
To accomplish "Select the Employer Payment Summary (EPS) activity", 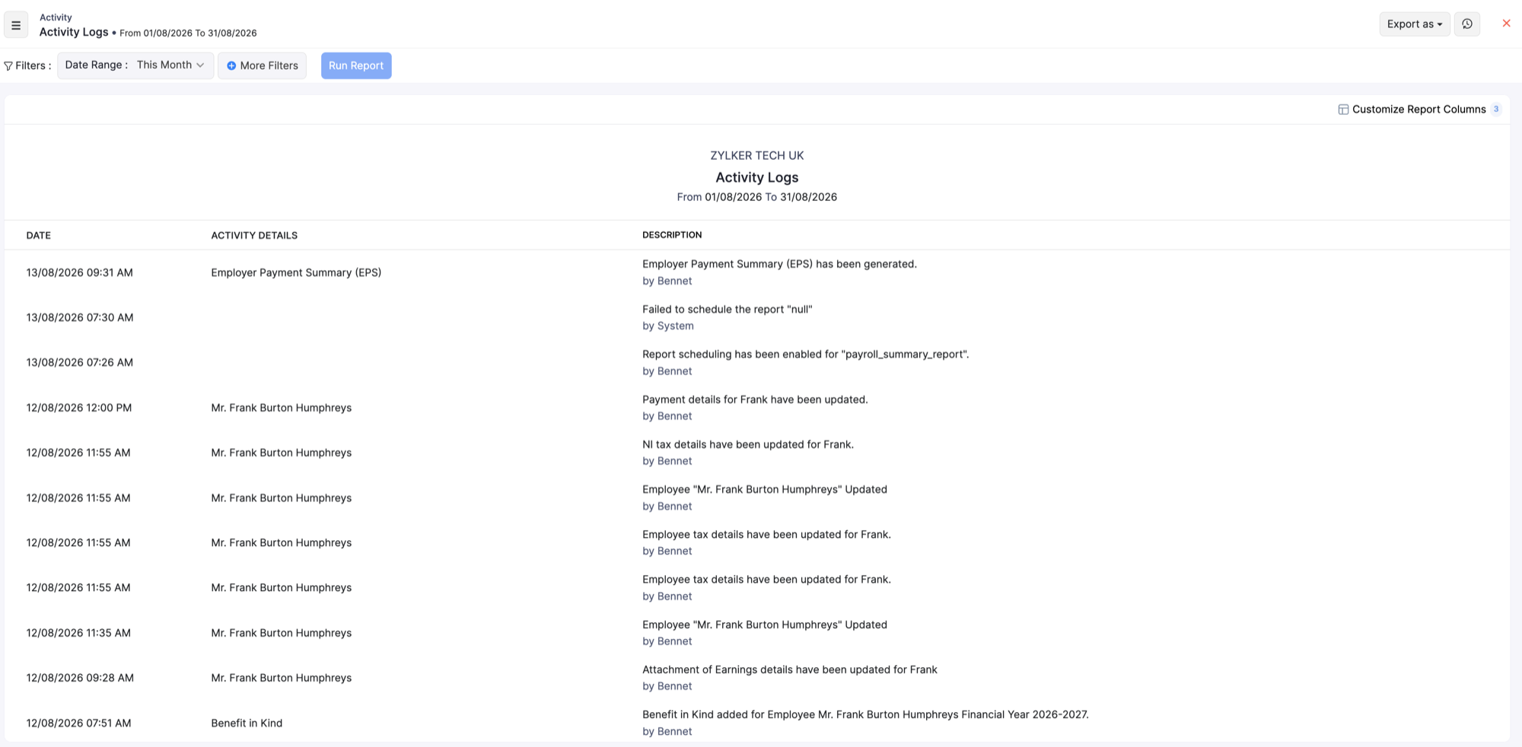I will click(296, 273).
